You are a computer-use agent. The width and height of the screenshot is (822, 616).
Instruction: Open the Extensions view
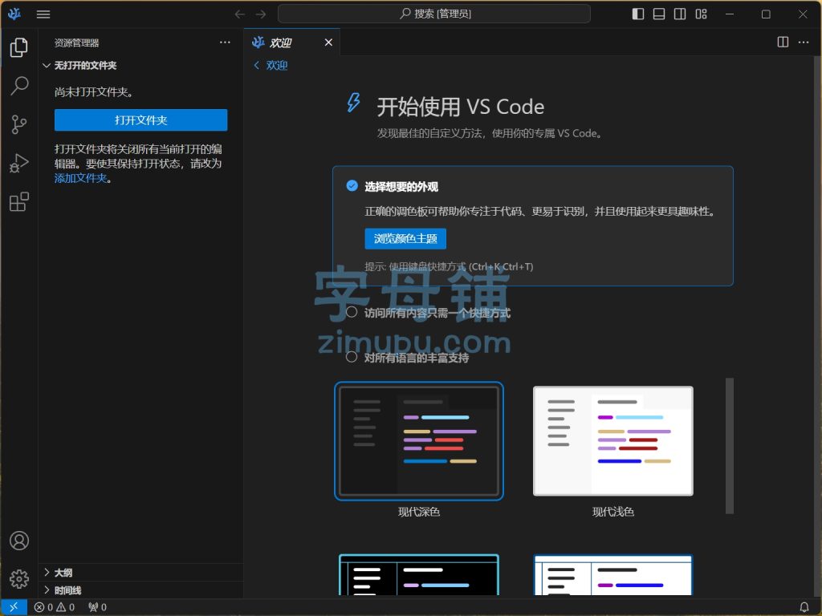[19, 201]
